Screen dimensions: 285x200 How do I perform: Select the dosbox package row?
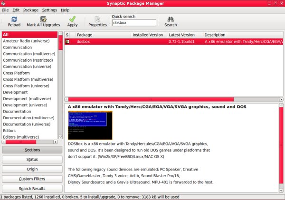(174, 41)
